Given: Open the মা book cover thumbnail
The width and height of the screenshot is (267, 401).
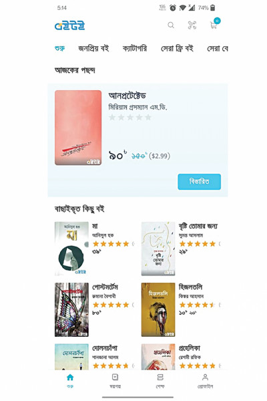Looking at the screenshot, I should 71,249.
